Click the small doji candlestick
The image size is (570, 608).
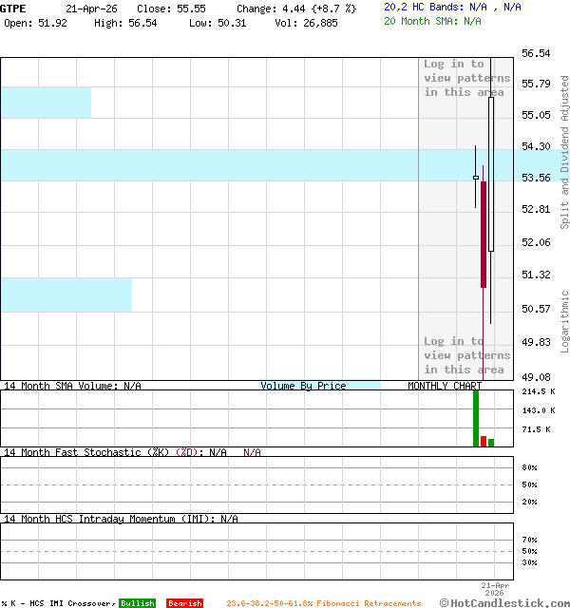(x=476, y=177)
